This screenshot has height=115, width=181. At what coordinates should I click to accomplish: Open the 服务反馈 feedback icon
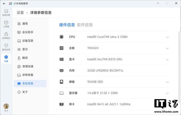click(6, 47)
